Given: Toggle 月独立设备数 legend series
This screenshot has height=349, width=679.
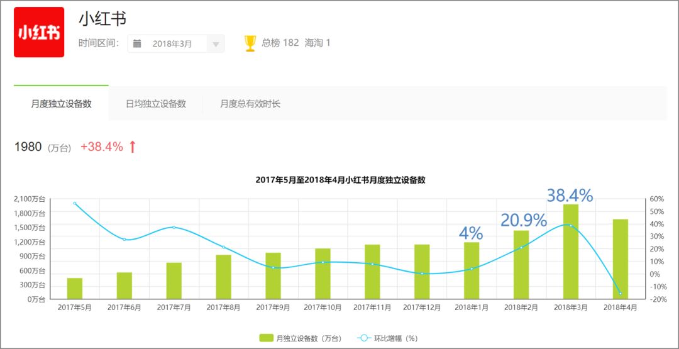Looking at the screenshot, I should pos(300,338).
